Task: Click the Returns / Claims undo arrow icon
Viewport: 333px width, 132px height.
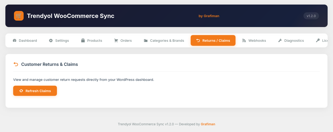Action: tap(198, 40)
